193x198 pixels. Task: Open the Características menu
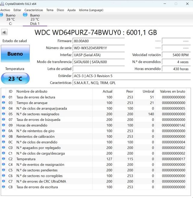34,10
